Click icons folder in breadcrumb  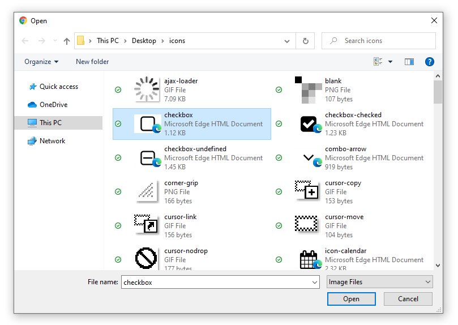click(x=177, y=41)
